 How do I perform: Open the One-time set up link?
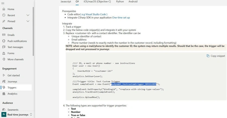coord(121,18)
